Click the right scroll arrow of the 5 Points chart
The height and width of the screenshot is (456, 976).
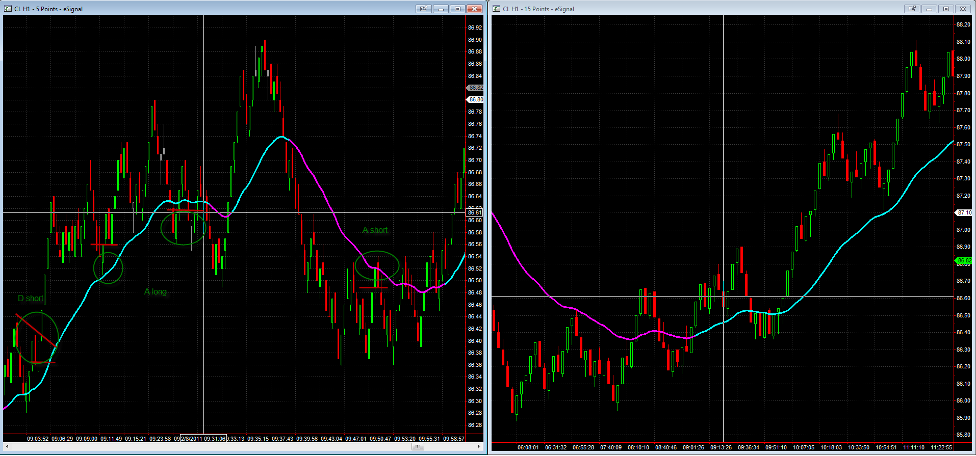tap(479, 447)
